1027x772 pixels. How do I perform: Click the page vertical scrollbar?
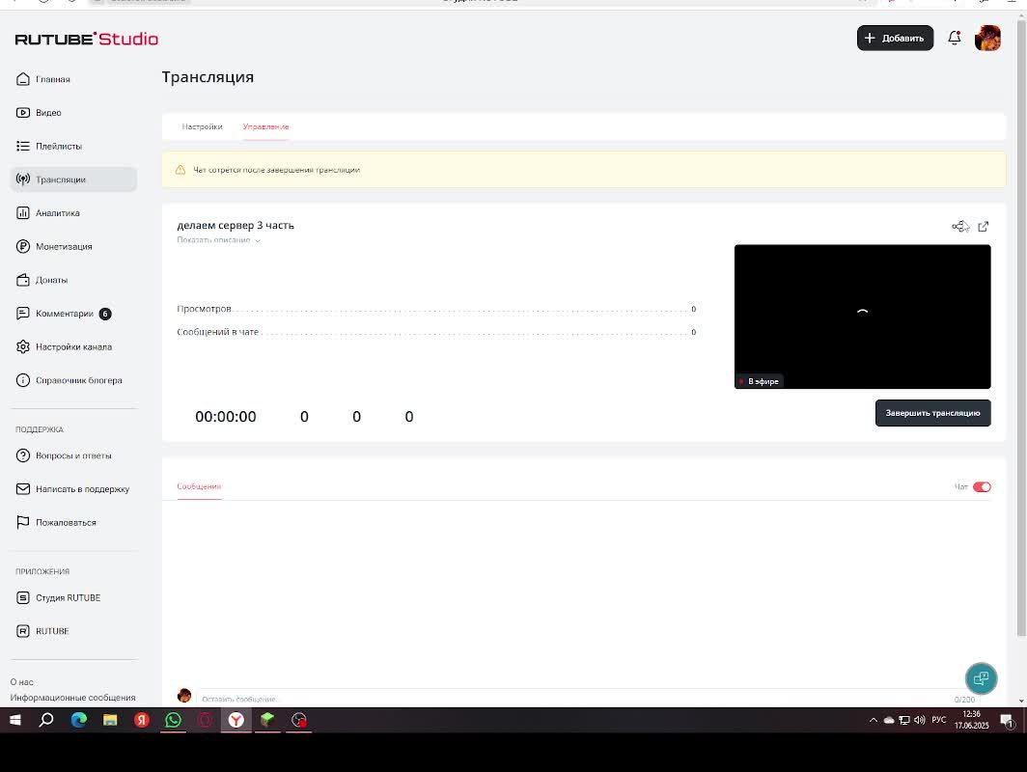coord(1021,327)
